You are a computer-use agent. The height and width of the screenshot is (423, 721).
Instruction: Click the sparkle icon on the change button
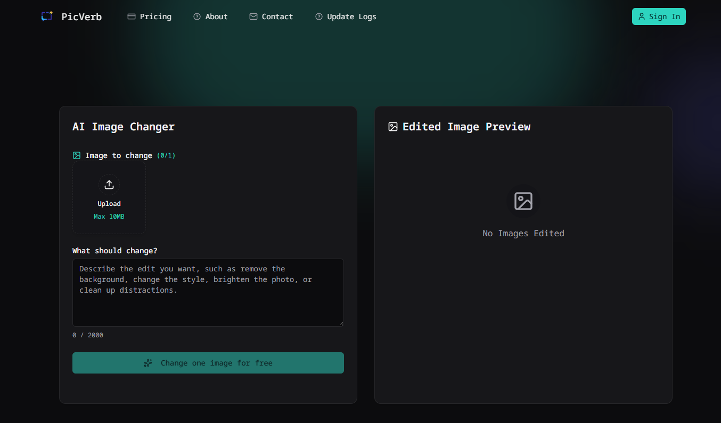point(148,363)
